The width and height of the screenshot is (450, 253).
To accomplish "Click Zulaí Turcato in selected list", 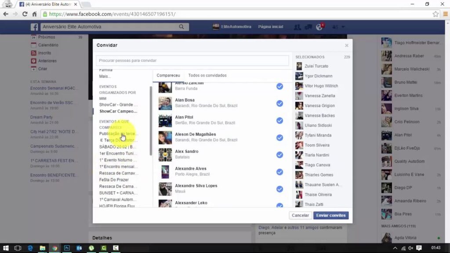I will click(316, 66).
